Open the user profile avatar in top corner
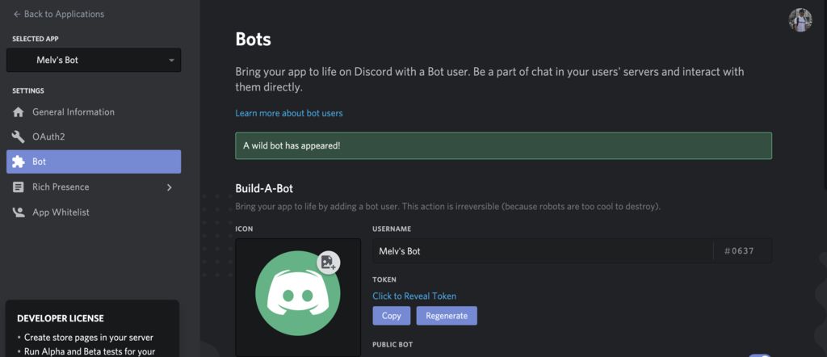Image resolution: width=827 pixels, height=357 pixels. [800, 20]
